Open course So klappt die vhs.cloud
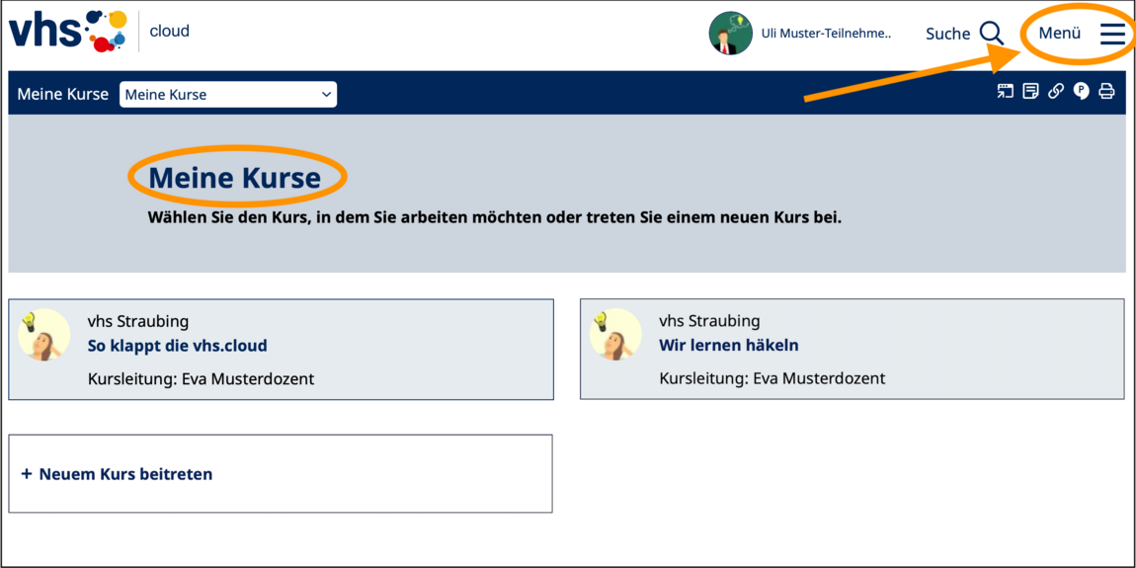This screenshot has width=1136, height=568. (x=177, y=346)
